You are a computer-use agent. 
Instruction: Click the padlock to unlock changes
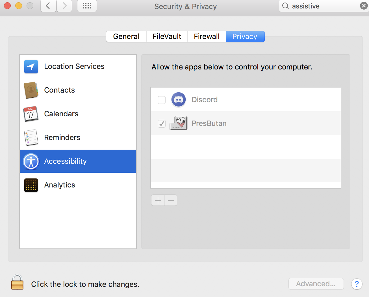[17, 283]
